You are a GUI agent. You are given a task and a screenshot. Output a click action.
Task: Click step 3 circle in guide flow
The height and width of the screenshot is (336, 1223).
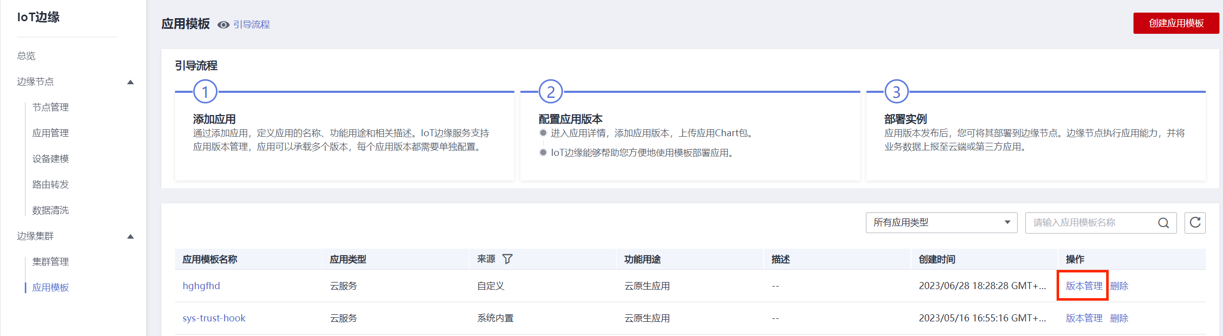click(896, 92)
